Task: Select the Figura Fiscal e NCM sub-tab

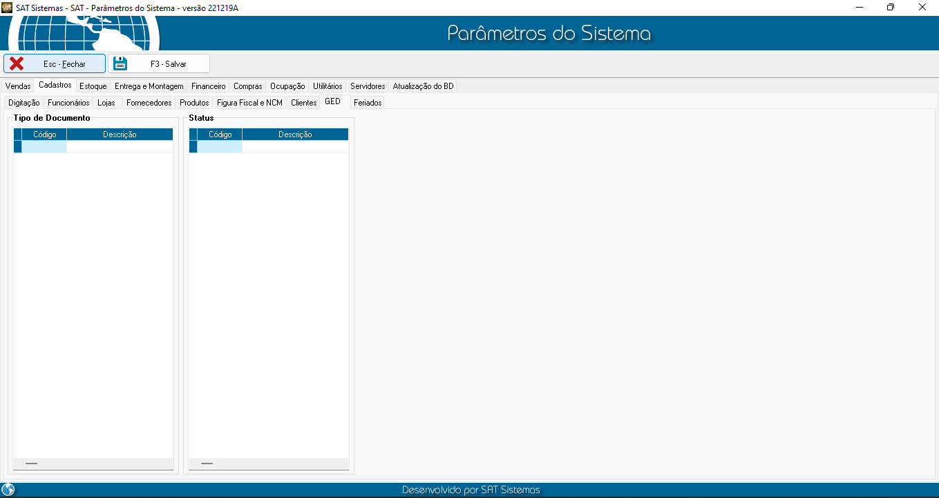Action: coord(249,103)
